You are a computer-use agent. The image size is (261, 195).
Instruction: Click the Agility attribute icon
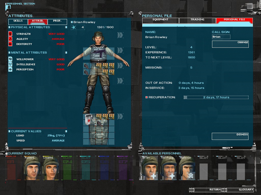tap(10, 39)
